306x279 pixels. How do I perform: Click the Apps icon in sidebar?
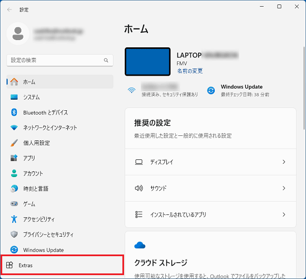14,158
